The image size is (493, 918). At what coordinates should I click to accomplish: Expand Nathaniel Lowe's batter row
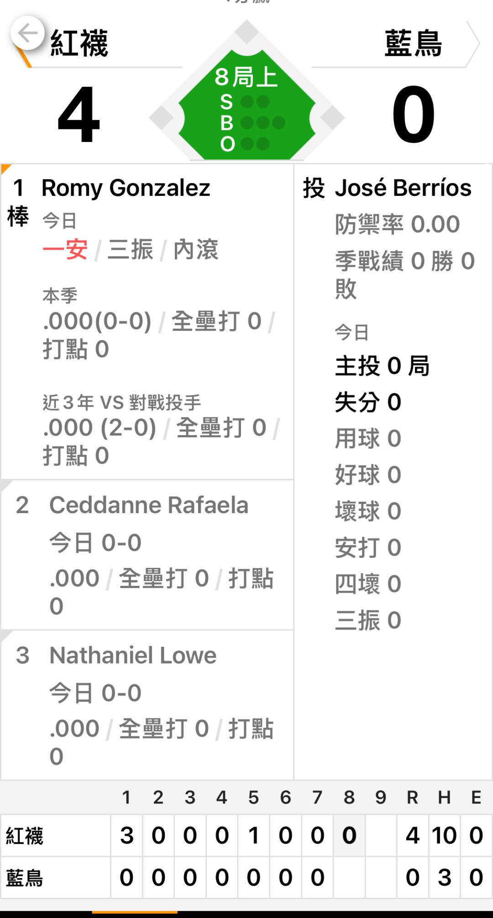[x=132, y=656]
